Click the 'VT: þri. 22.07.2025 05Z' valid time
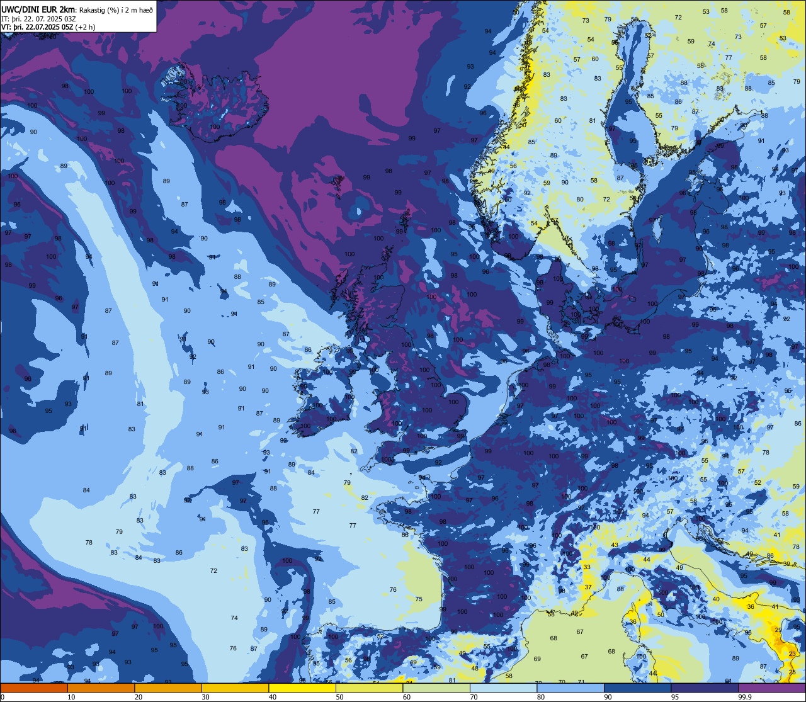This screenshot has height=702, width=806. pyautogui.click(x=37, y=27)
